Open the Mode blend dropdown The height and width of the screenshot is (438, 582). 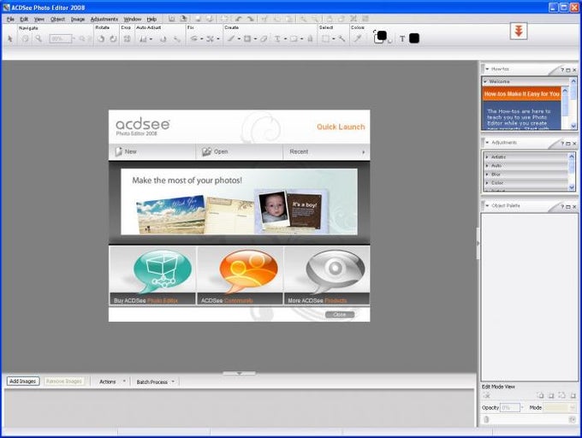[560, 407]
